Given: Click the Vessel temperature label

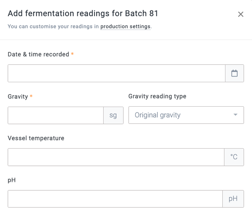Looking at the screenshot, I should click(x=36, y=138).
